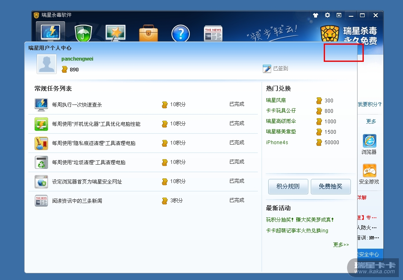Click the username panchengwei

(x=77, y=59)
